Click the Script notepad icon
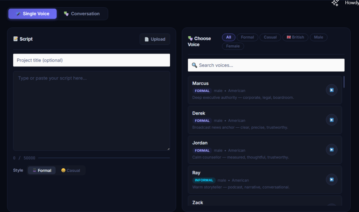 coord(15,39)
